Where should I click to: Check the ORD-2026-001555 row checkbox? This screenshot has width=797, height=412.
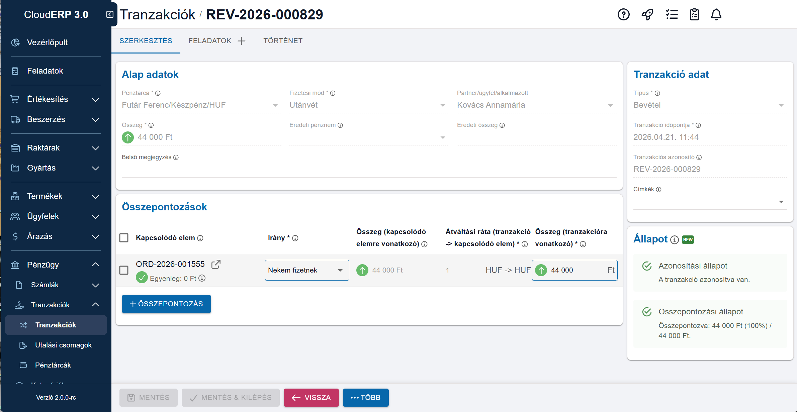click(124, 270)
